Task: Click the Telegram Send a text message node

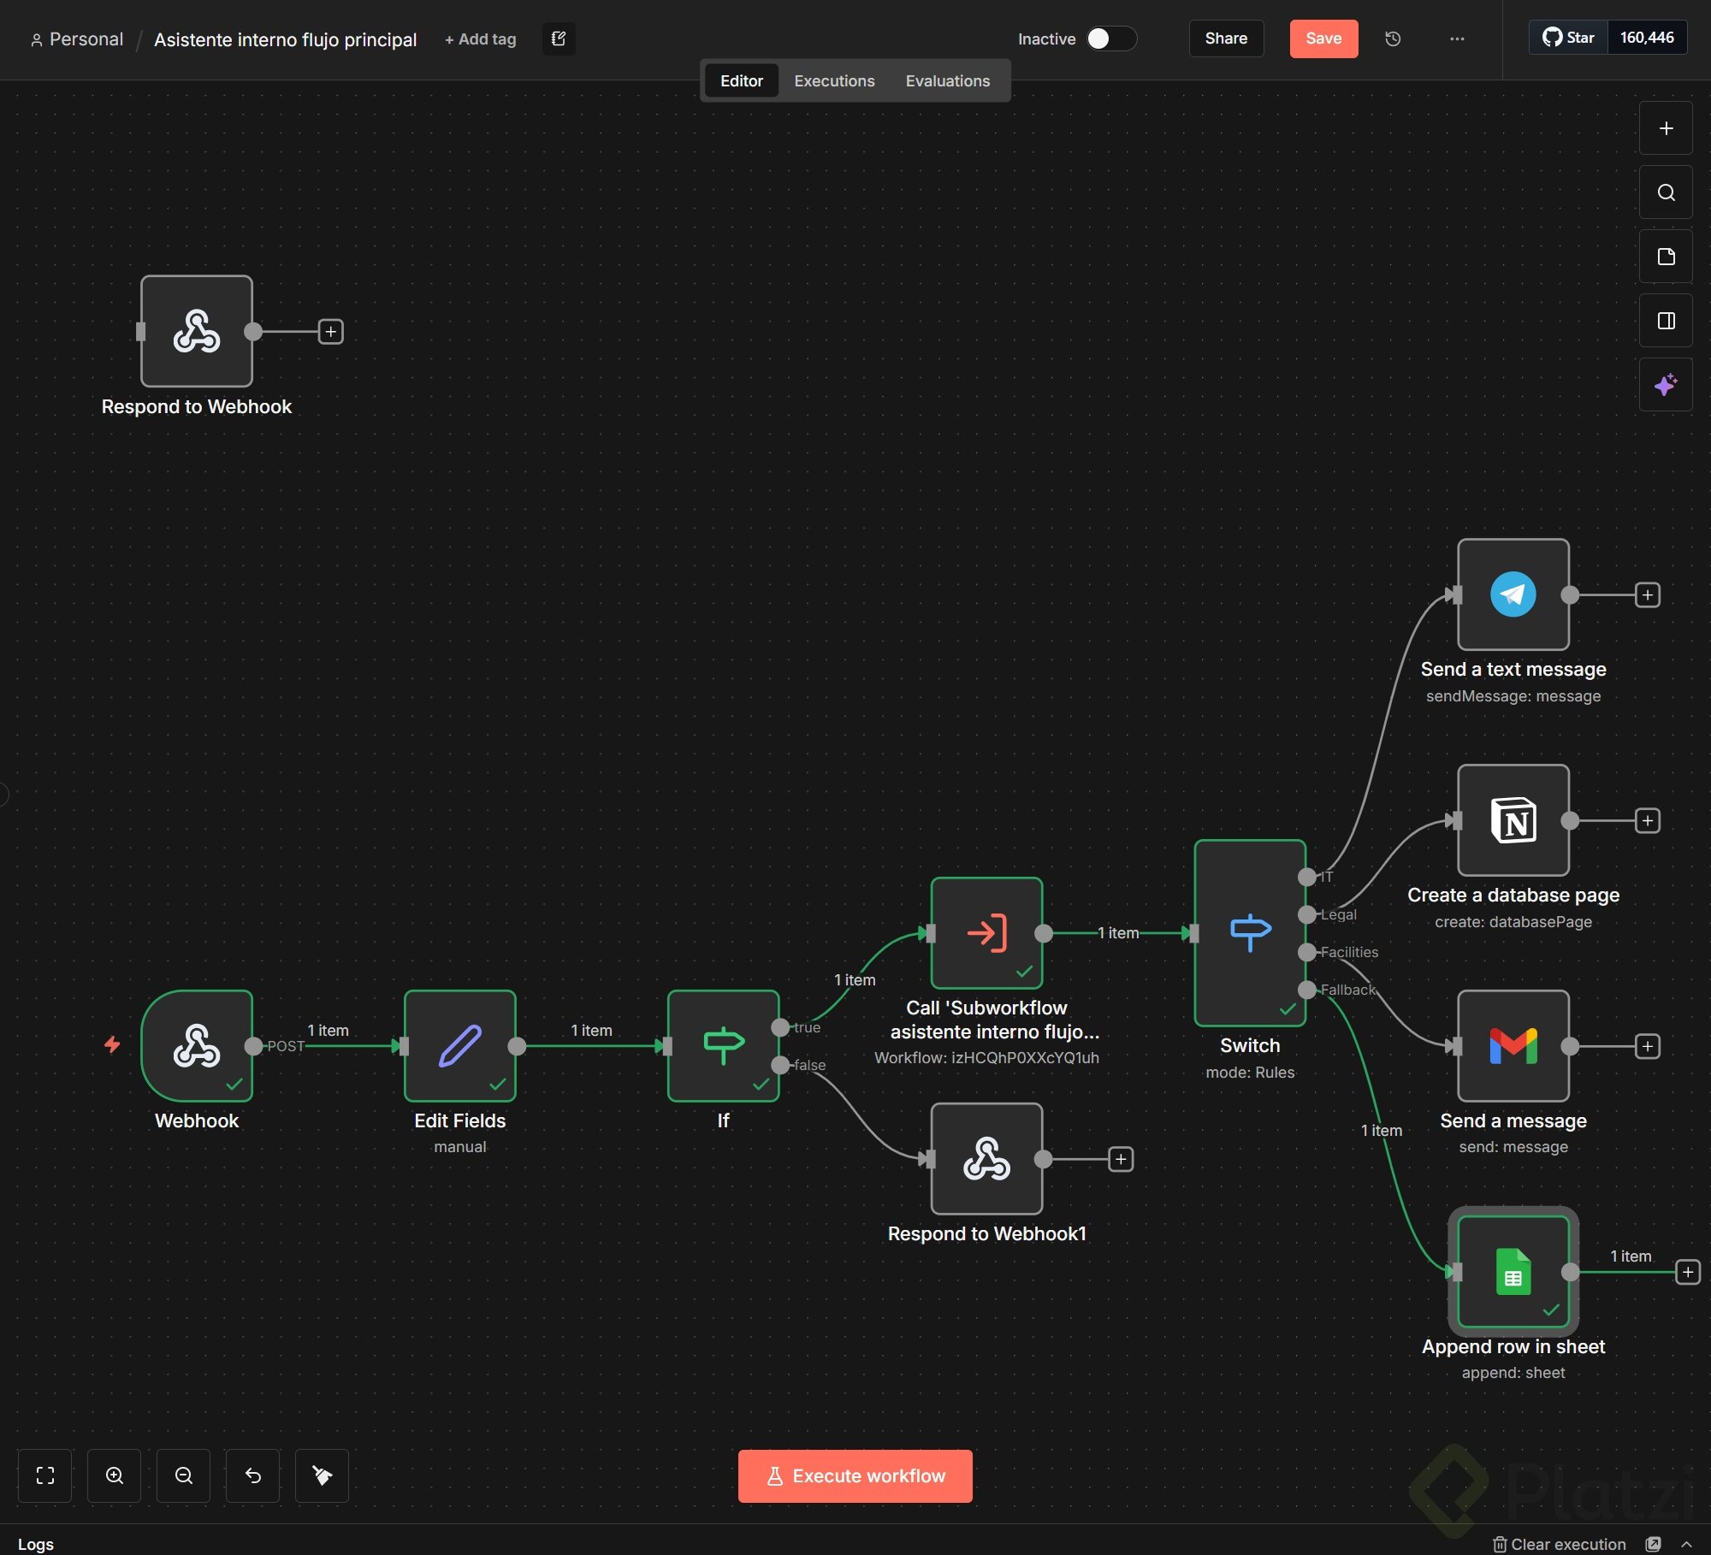Action: [1513, 594]
